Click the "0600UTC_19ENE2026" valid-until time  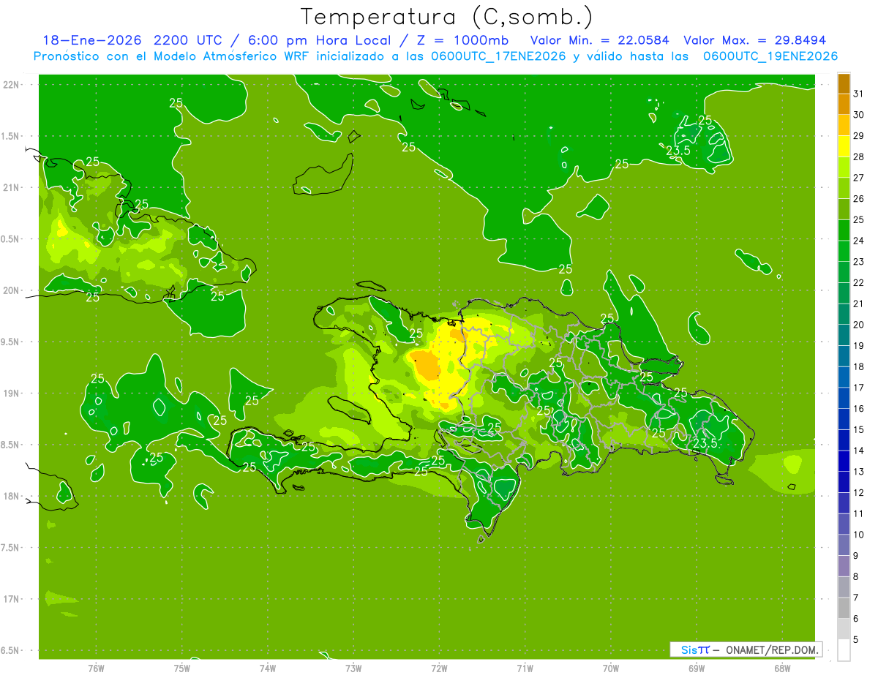770,56
